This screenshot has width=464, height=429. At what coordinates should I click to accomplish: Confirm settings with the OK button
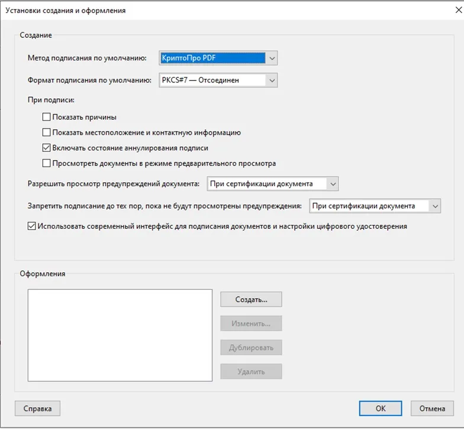tap(380, 408)
